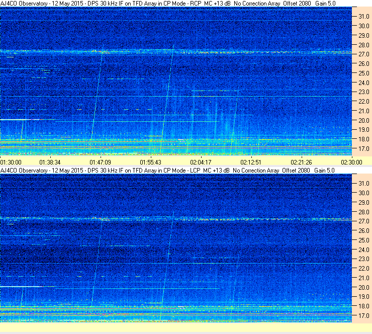This screenshot has height=334, width=372.
Task: Click the 02:30:00 time label
Action: 351,162
